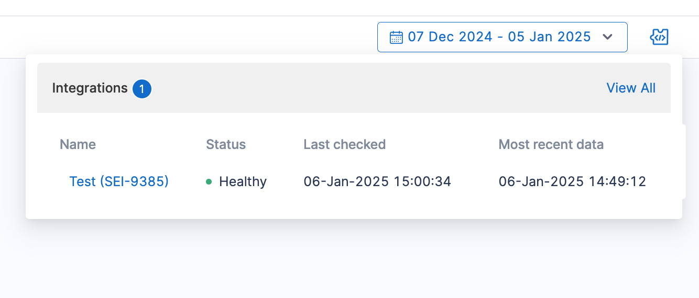Click the Name column header

[x=78, y=144]
